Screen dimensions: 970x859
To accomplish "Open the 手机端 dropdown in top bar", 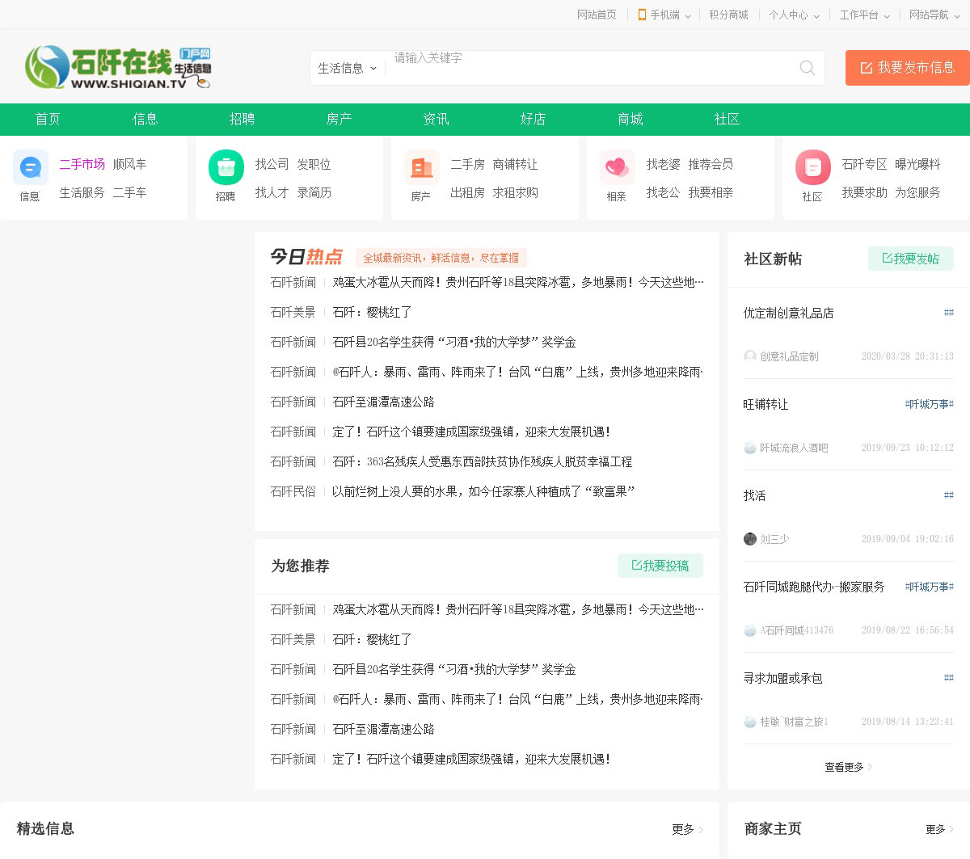I will coord(664,15).
